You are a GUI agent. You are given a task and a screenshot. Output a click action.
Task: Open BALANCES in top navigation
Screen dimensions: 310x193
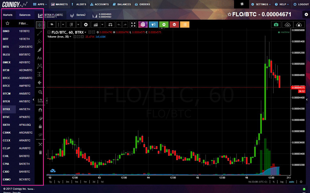click(122, 4)
